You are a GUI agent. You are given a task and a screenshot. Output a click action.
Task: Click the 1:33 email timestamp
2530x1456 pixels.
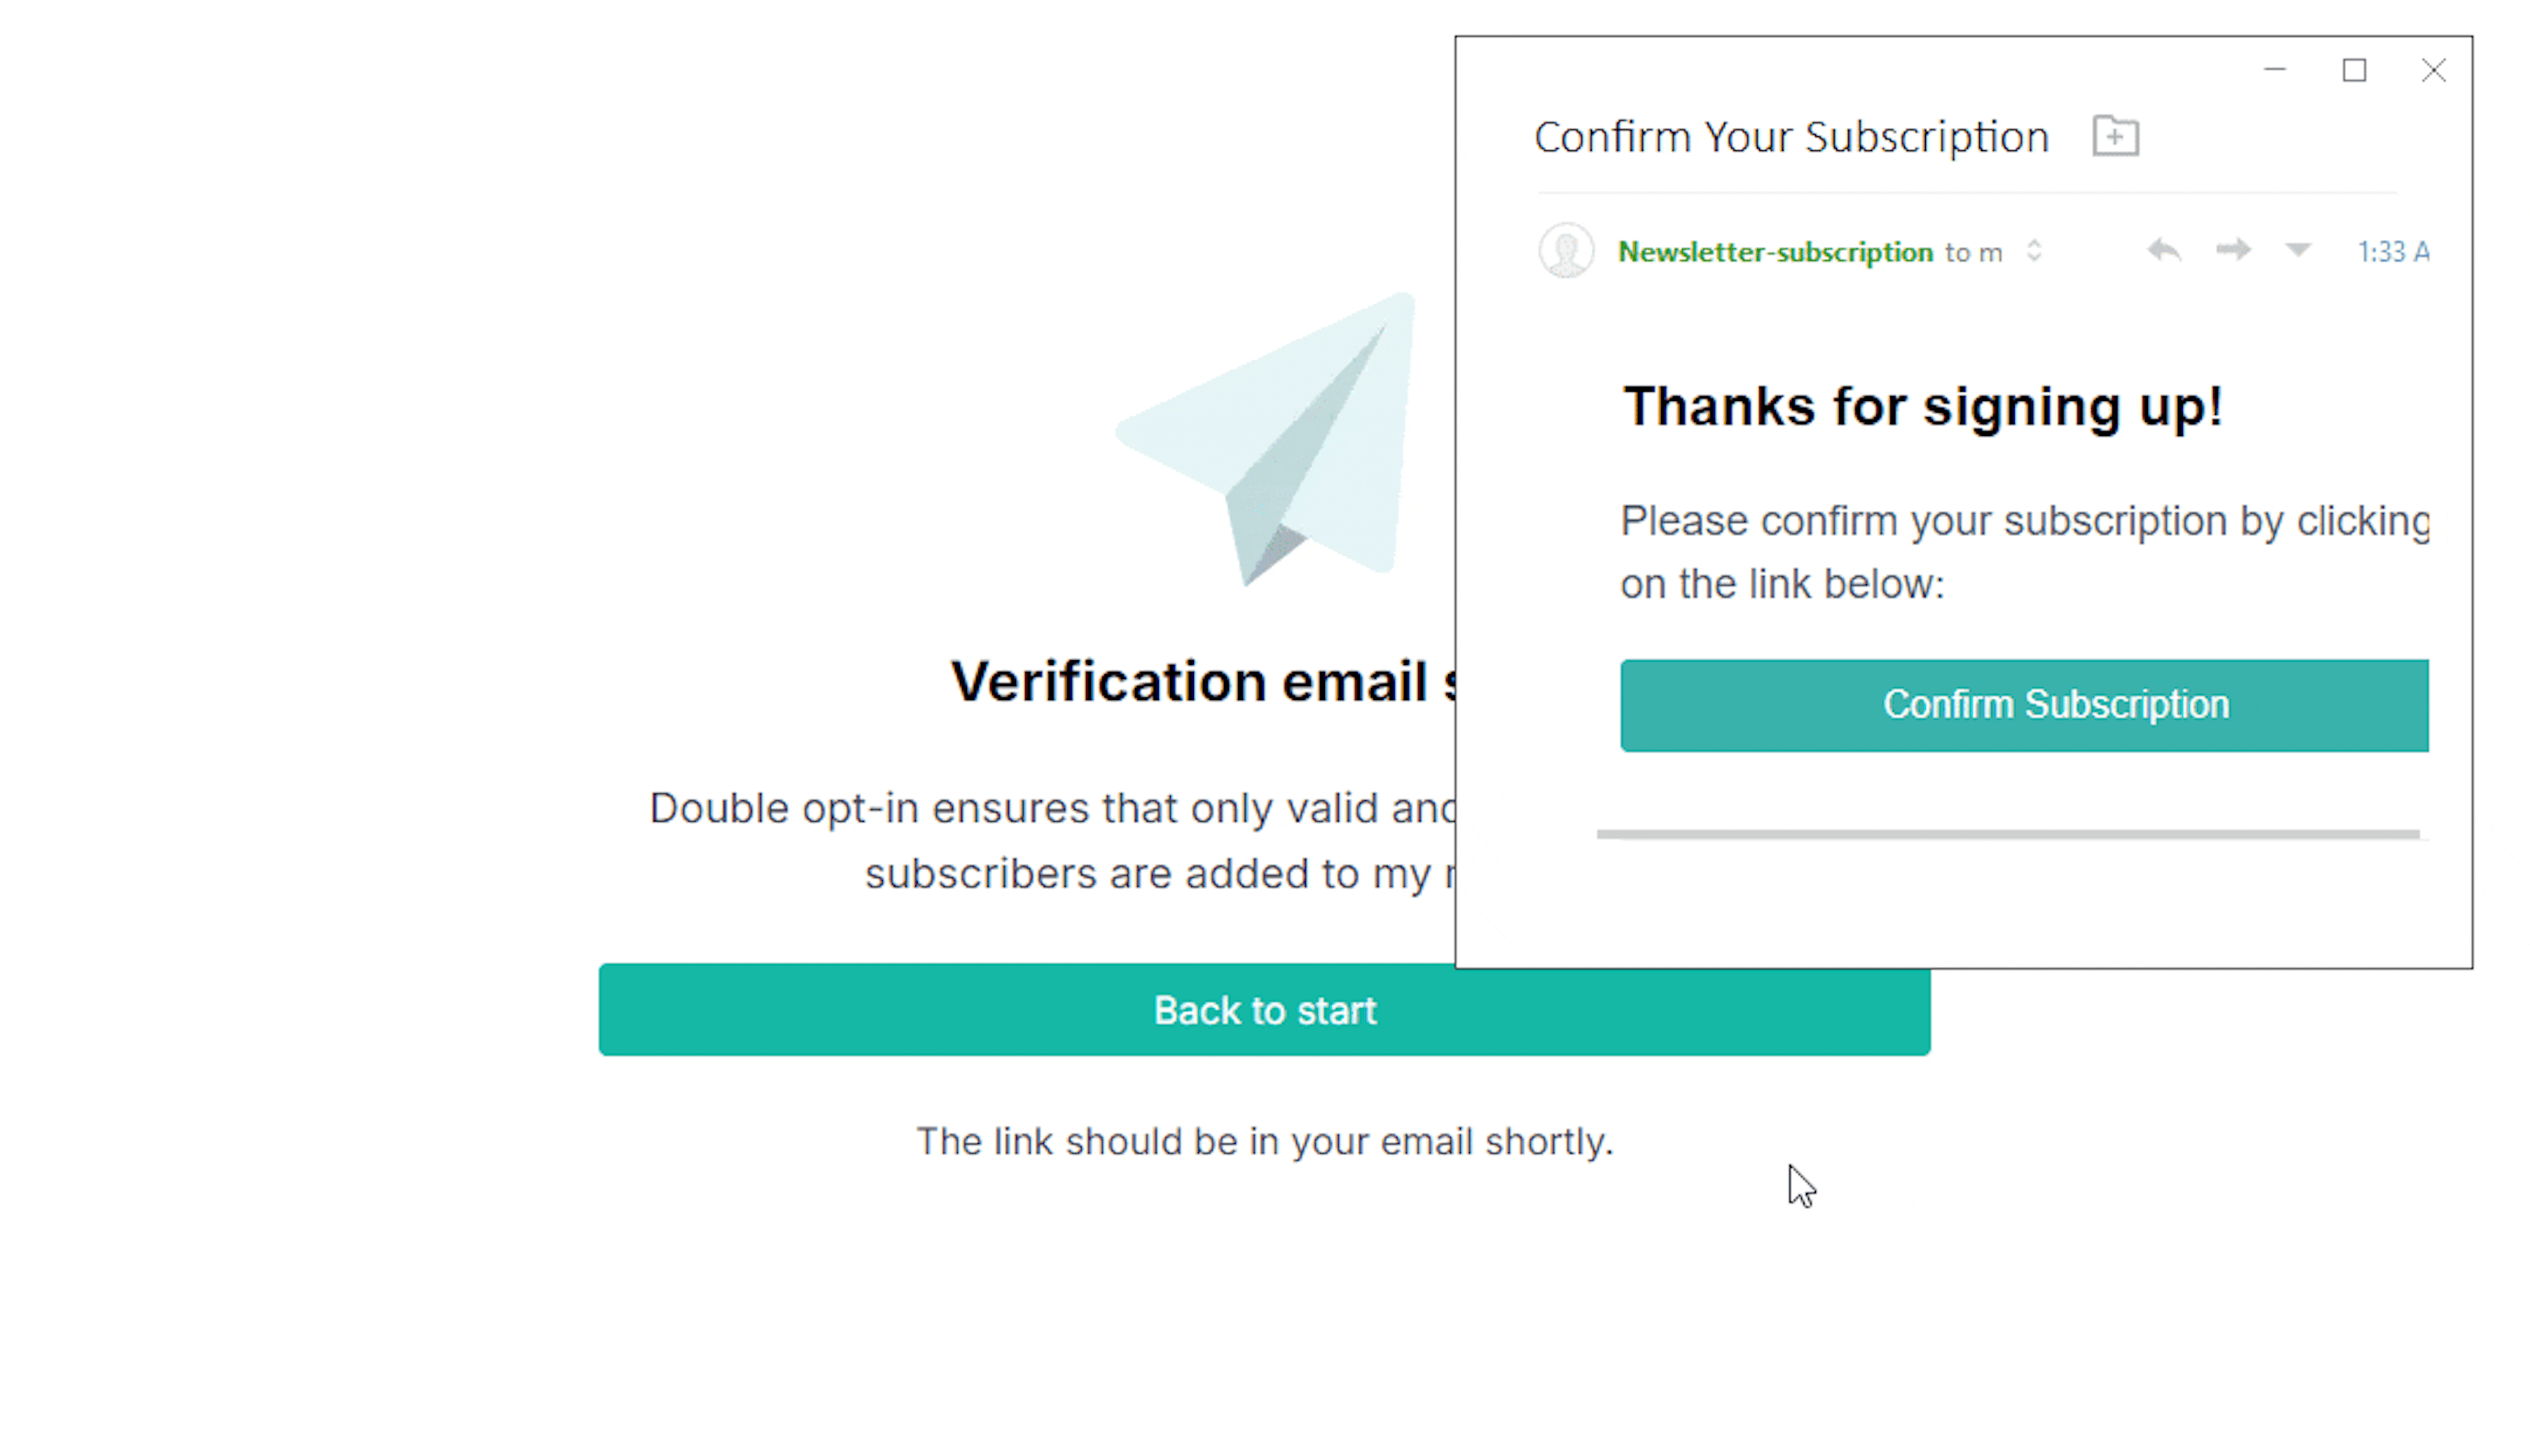pos(2392,252)
